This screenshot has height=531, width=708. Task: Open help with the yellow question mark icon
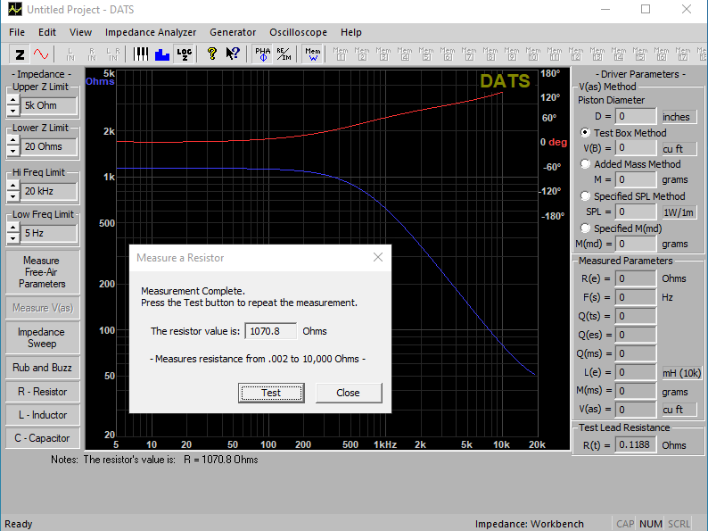211,54
